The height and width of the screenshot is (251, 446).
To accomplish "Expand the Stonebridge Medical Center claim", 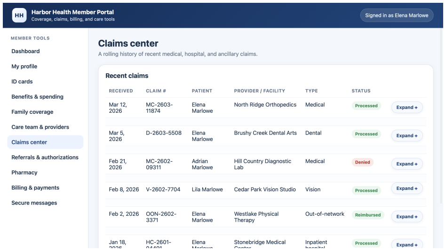I will (x=407, y=244).
